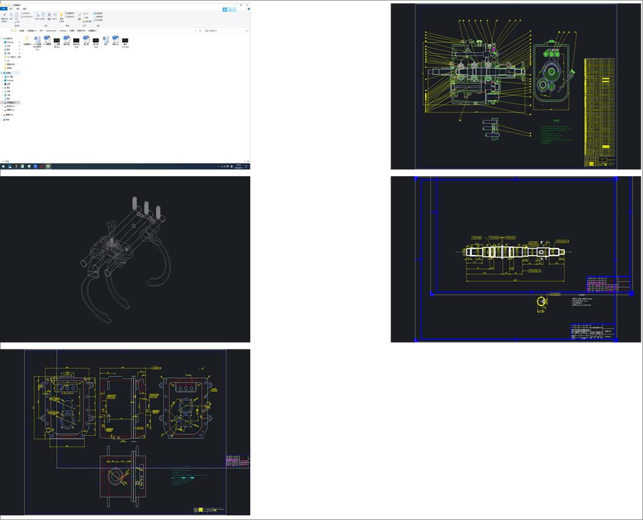This screenshot has height=520, width=643.
Task: Collapse the Quick access tree section
Action: [1, 39]
